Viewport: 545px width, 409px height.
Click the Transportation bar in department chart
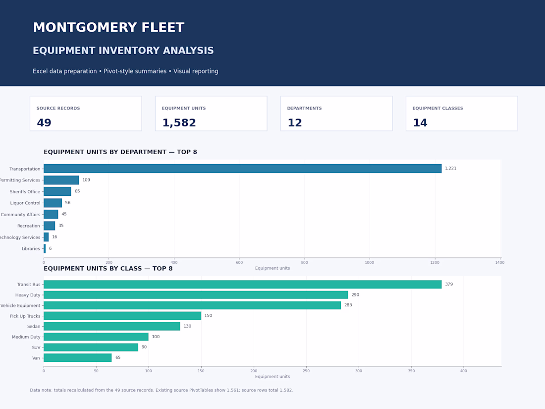click(x=243, y=169)
